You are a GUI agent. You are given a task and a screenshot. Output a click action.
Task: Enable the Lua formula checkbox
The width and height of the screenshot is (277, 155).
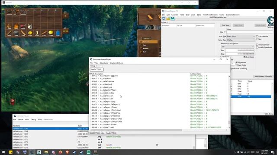(257, 36)
